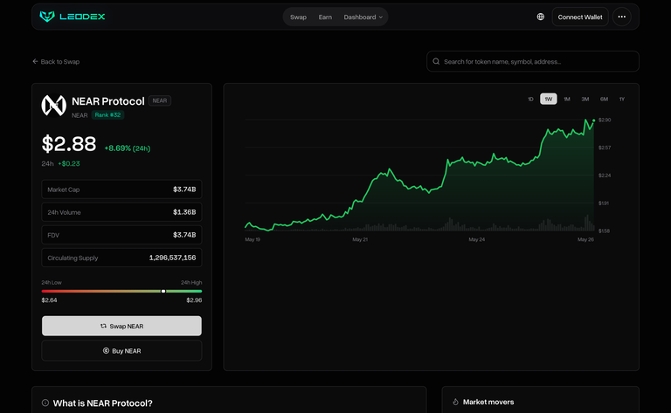Click the magnifier icon in search bar
This screenshot has width=671, height=413.
(x=436, y=62)
